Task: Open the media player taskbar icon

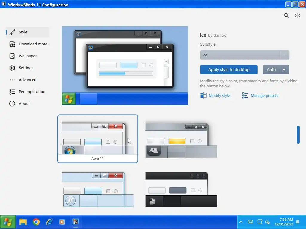Action: [62, 222]
